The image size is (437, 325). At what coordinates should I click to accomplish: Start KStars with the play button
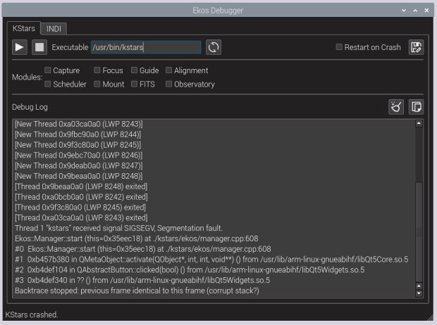[20, 47]
